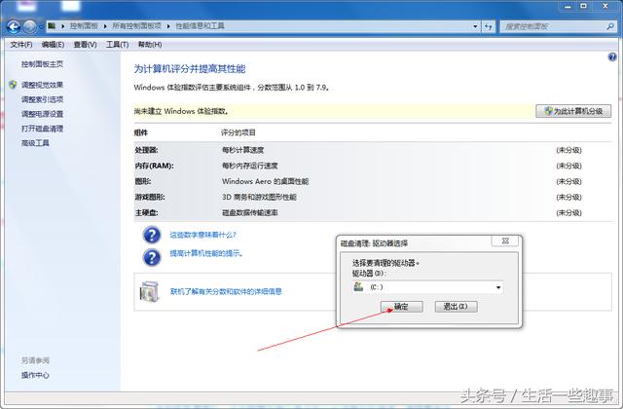Image resolution: width=623 pixels, height=409 pixels.
Task: Click the software box icon near 联机了解
Action: click(150, 291)
